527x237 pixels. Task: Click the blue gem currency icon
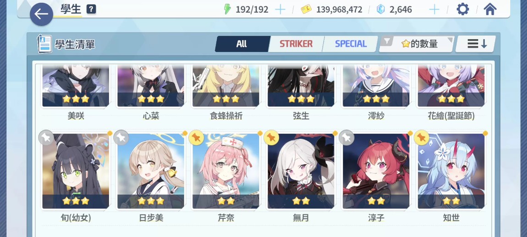(x=380, y=9)
